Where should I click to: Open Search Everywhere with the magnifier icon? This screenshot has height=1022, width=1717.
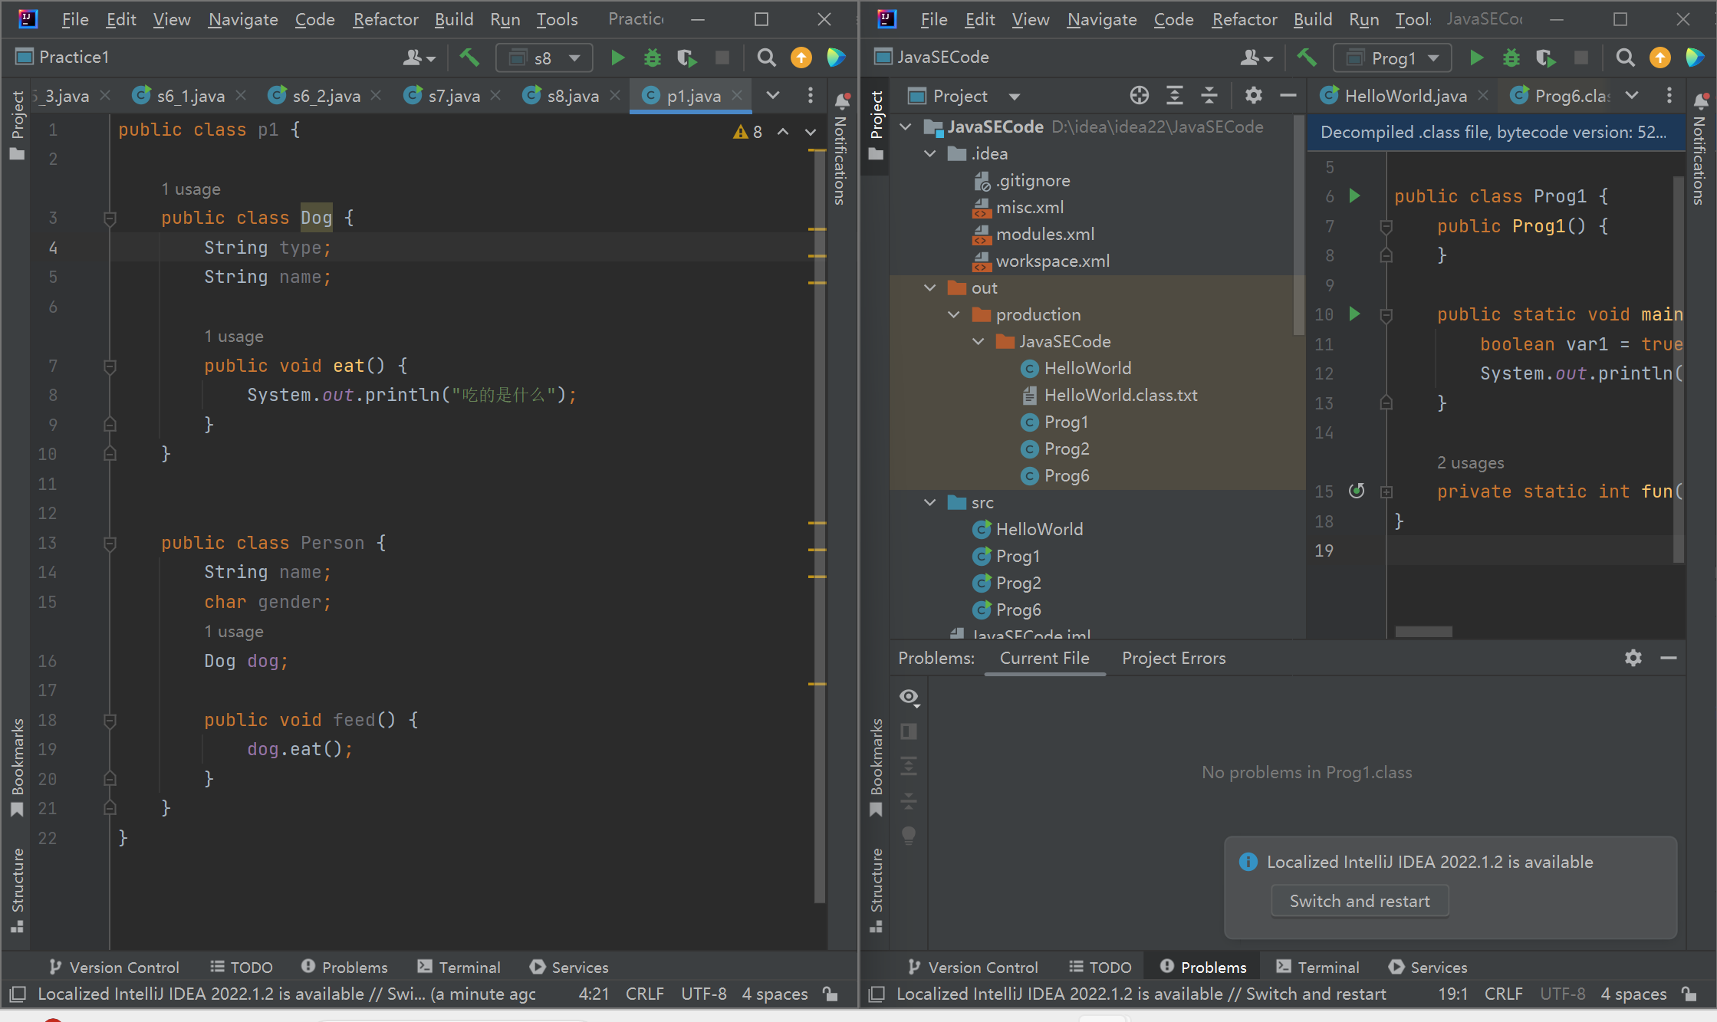point(1625,58)
